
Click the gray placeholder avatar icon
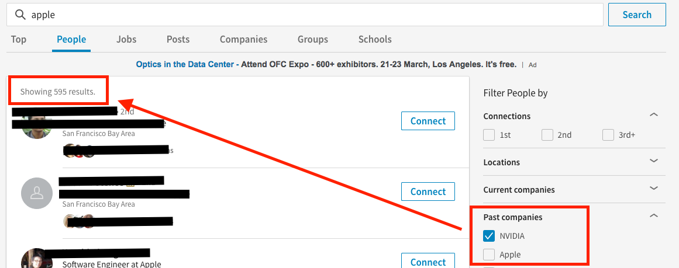click(37, 193)
